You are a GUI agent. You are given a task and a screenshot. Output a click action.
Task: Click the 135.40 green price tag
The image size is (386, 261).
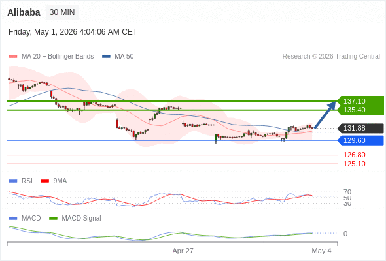[354, 110]
